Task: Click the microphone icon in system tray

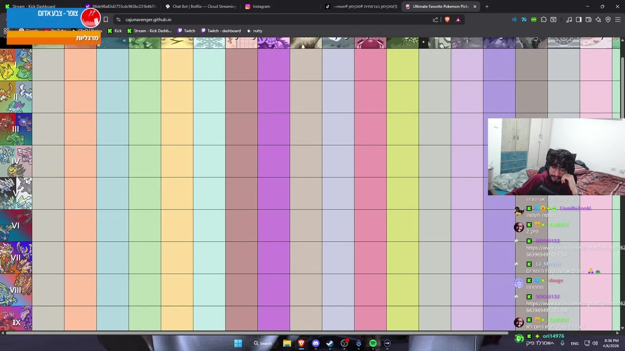Action: [562, 343]
